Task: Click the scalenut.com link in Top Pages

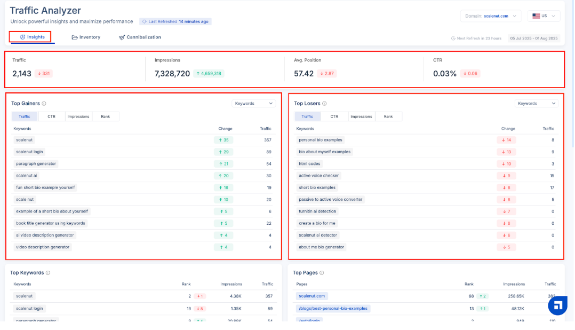Action: [312, 296]
